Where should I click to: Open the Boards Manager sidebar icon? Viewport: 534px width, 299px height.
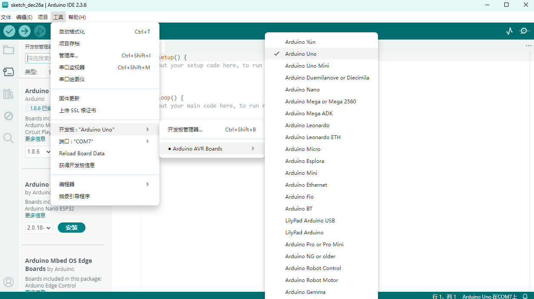(9, 72)
